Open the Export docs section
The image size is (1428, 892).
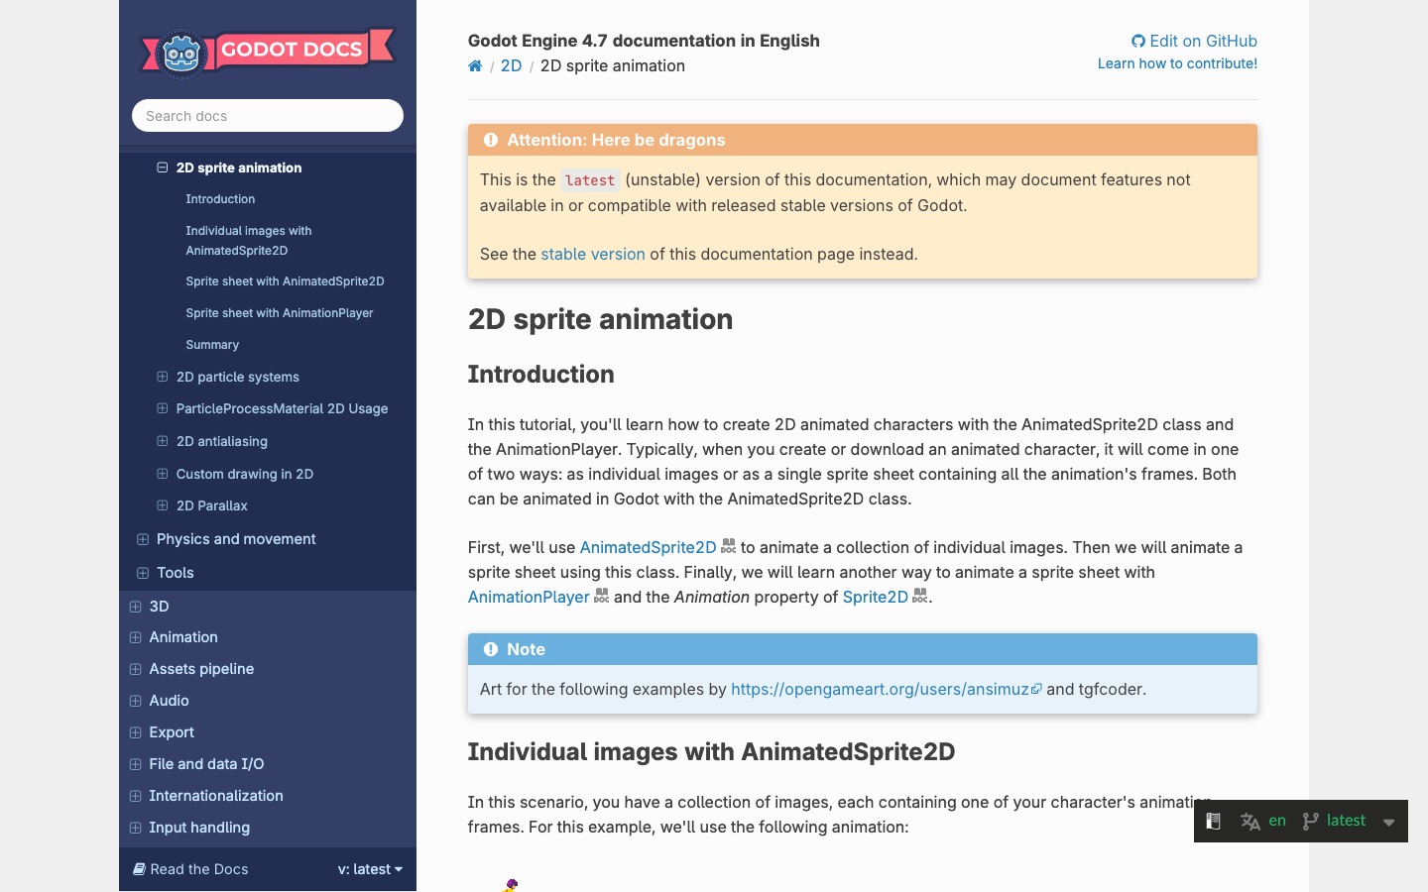pyautogui.click(x=172, y=732)
